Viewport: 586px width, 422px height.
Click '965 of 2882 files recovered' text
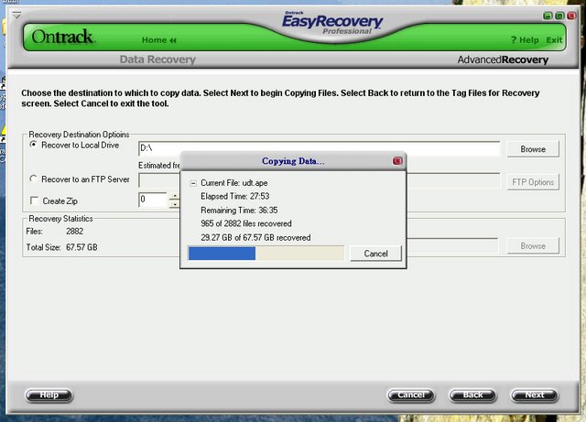(246, 223)
